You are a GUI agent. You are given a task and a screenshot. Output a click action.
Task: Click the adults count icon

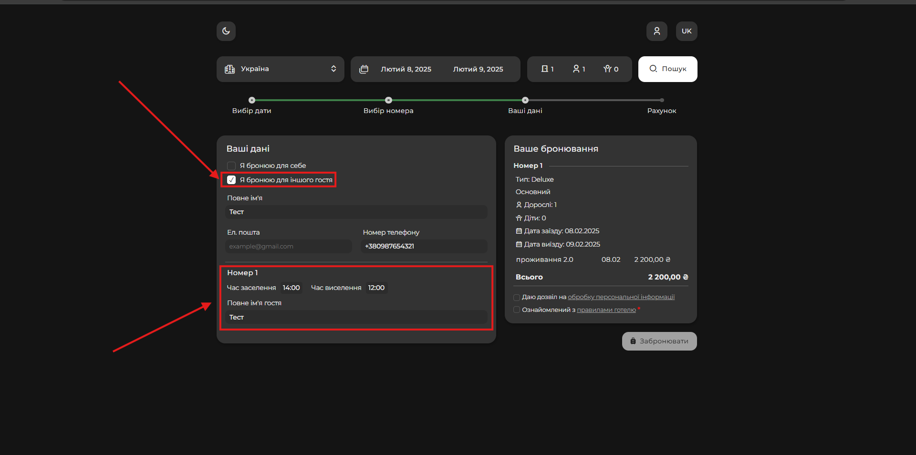(576, 69)
